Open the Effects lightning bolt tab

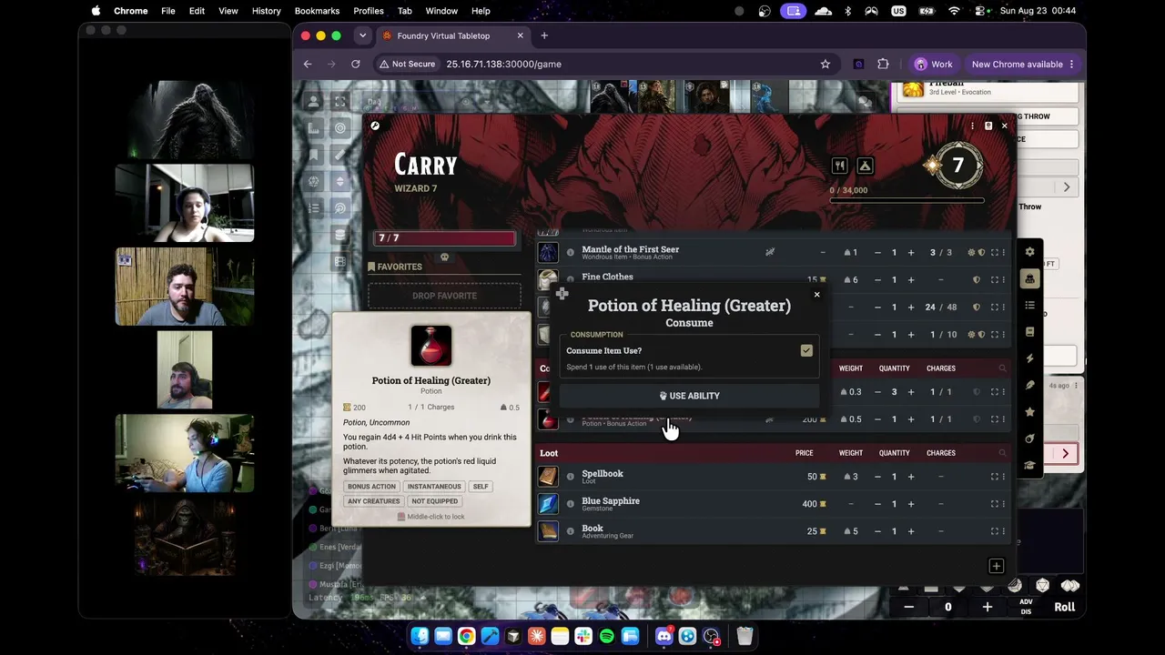(x=1029, y=358)
